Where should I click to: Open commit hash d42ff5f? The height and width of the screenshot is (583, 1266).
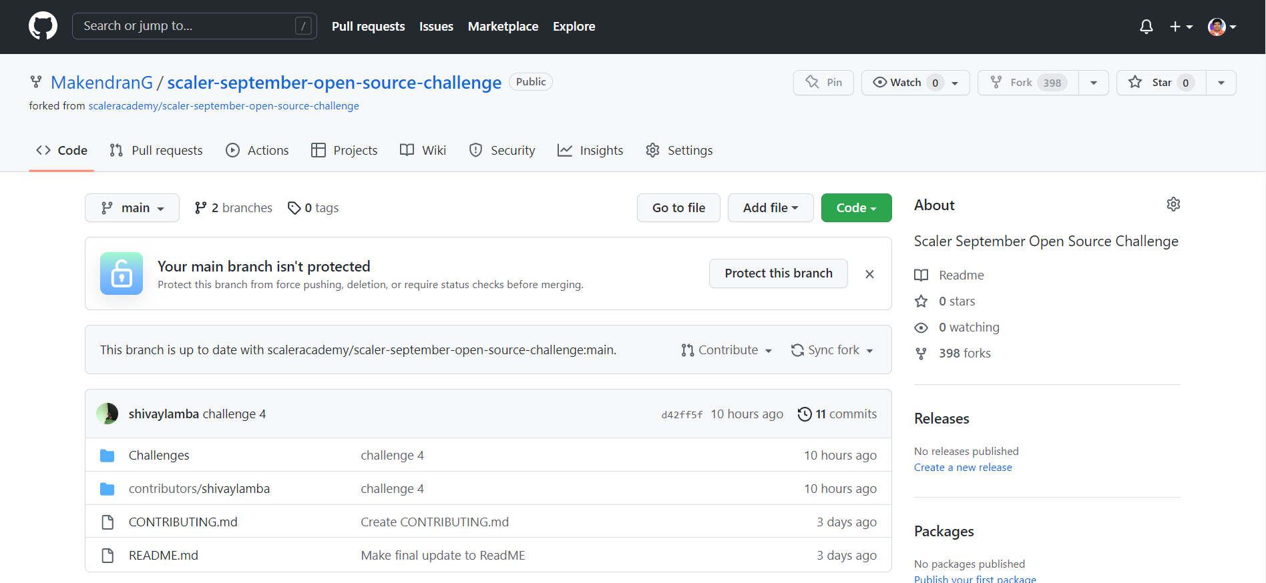click(682, 415)
